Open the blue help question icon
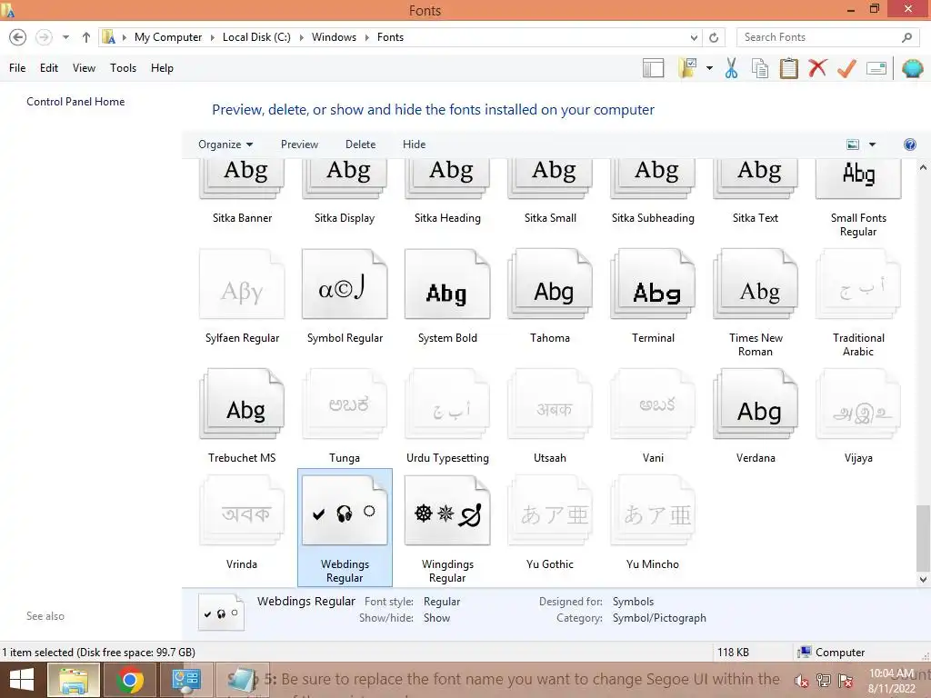The width and height of the screenshot is (931, 698). coord(909,145)
